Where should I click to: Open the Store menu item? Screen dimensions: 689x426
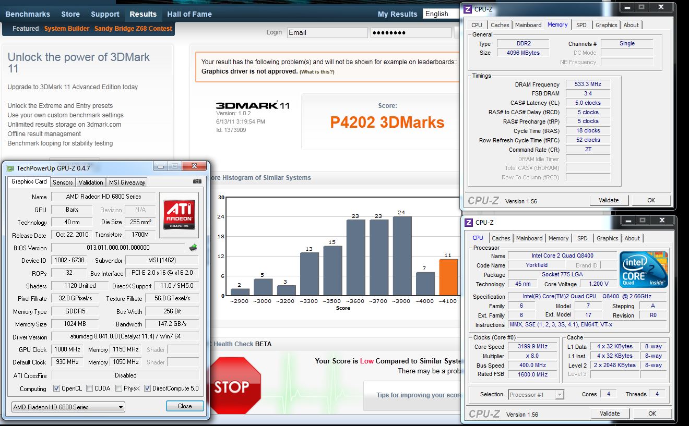70,14
